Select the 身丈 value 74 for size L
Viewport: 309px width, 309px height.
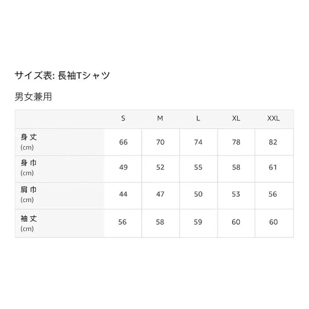click(198, 142)
